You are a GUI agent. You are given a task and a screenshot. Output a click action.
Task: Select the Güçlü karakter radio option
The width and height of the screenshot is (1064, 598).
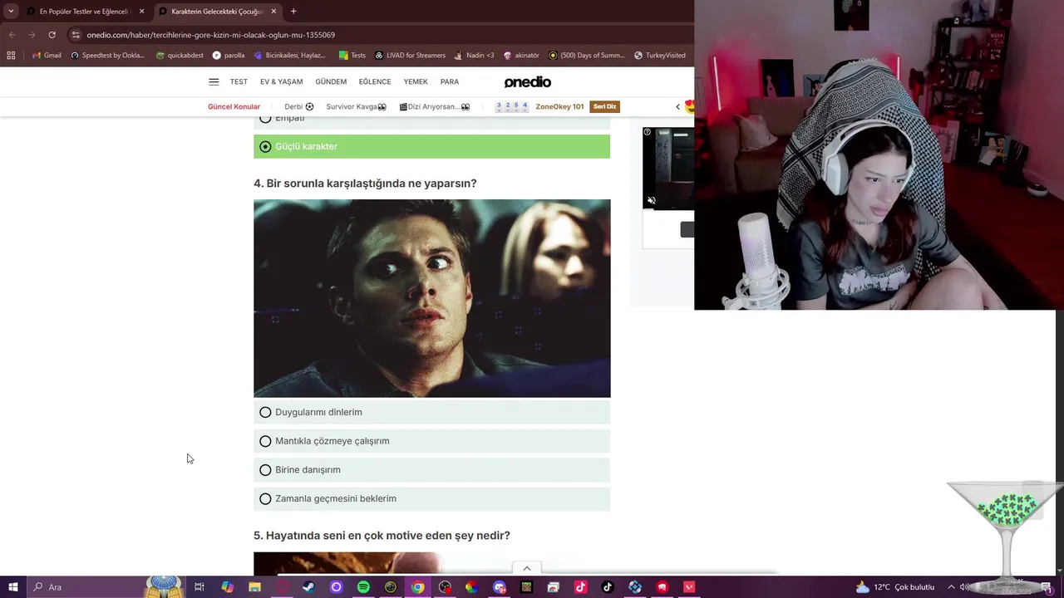[x=431, y=146]
